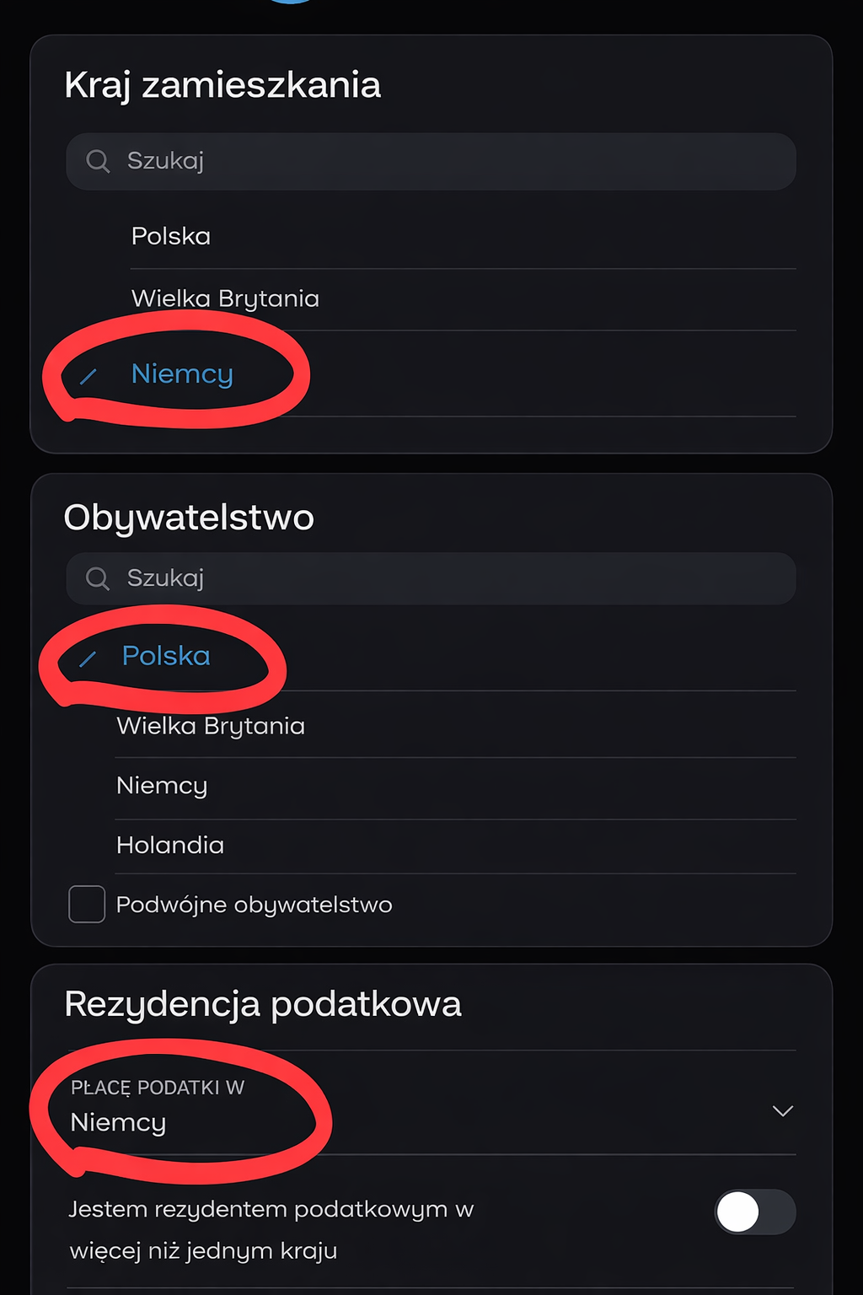The height and width of the screenshot is (1295, 863).
Task: Click the checkmark icon beside selected Niemcy
Action: (x=88, y=376)
